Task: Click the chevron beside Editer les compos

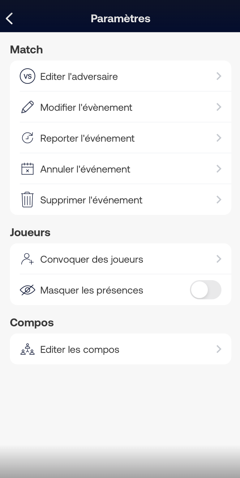Action: click(219, 349)
